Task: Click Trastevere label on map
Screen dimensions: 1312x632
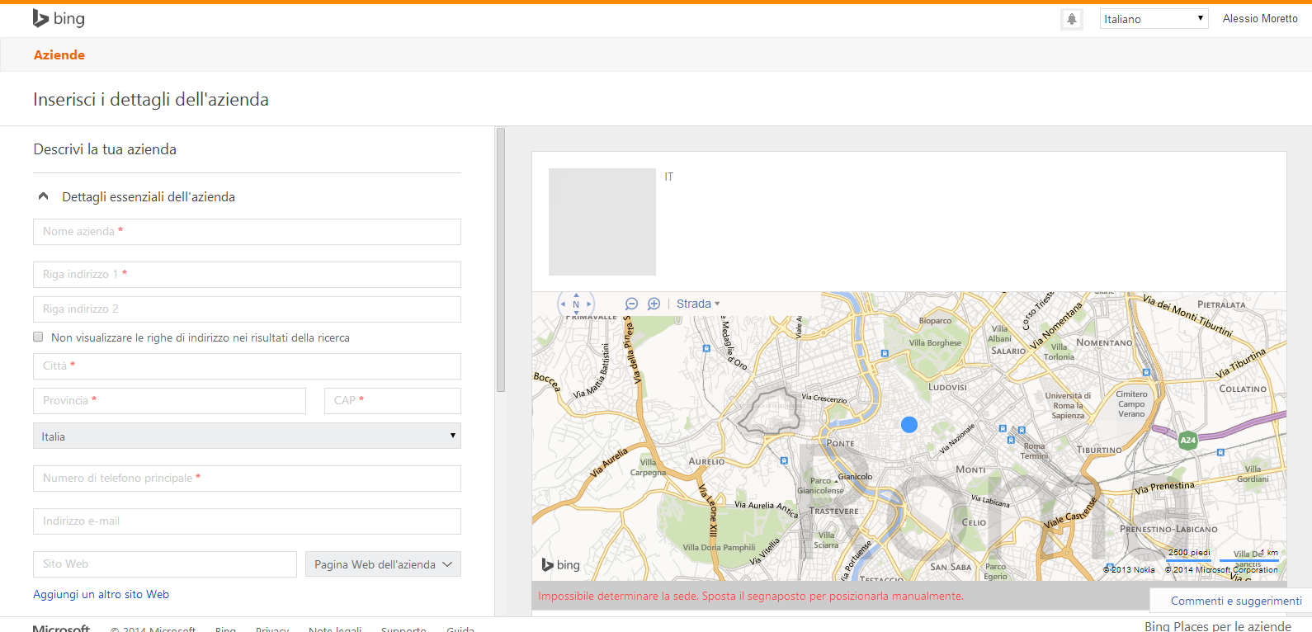Action: (833, 511)
